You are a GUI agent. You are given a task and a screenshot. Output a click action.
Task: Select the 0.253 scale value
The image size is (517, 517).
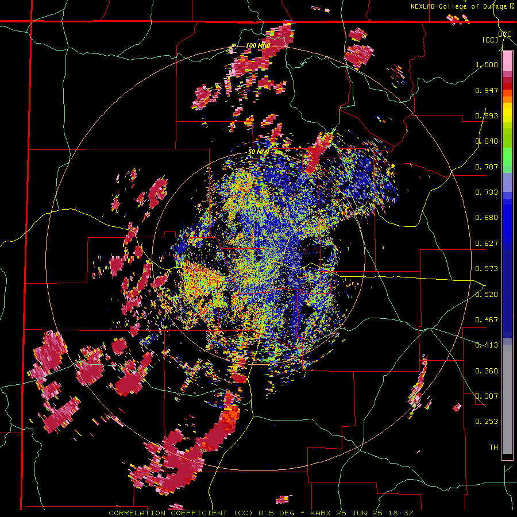[x=487, y=422]
